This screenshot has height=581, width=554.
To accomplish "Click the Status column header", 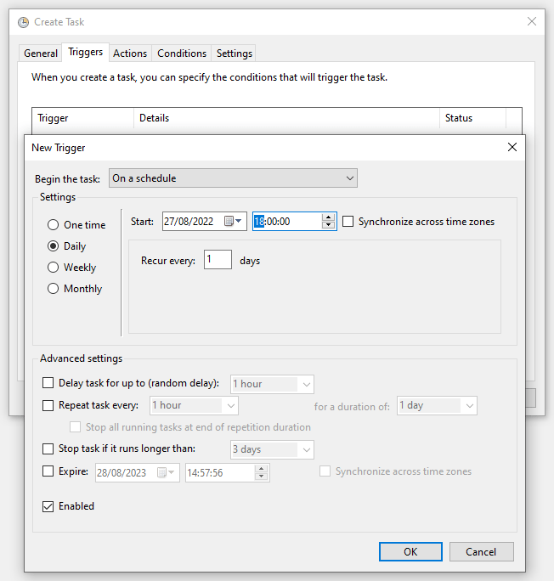I will point(472,118).
